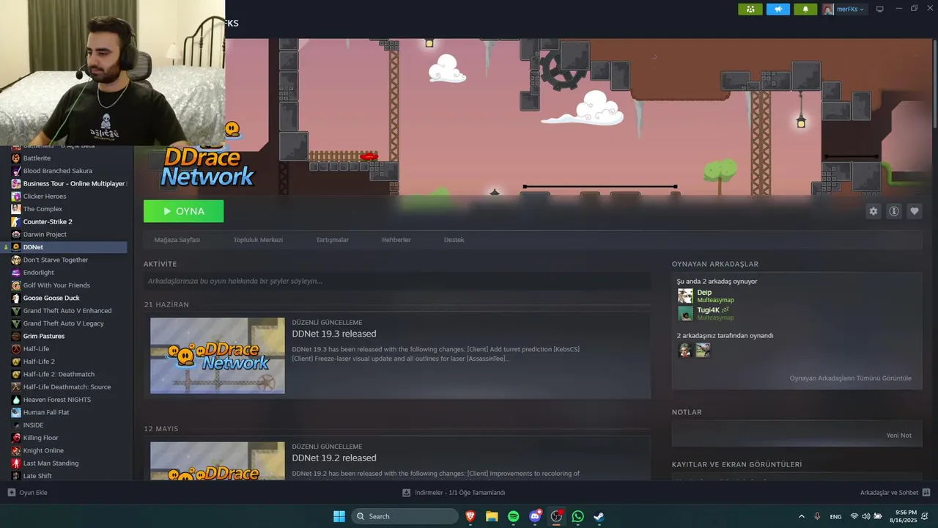
Task: Click the Windows taskbar Search box
Action: (405, 516)
